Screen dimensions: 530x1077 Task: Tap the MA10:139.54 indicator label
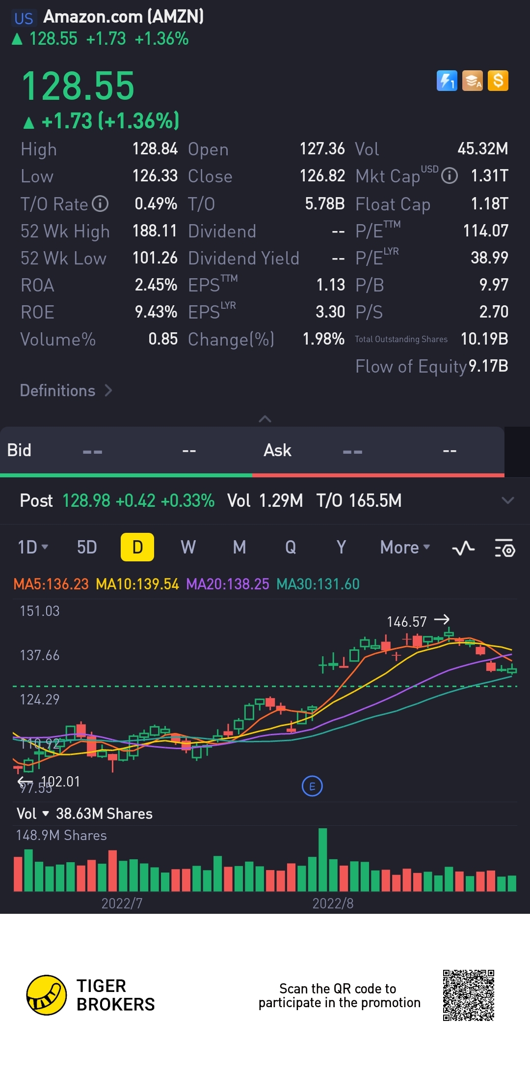pos(137,584)
